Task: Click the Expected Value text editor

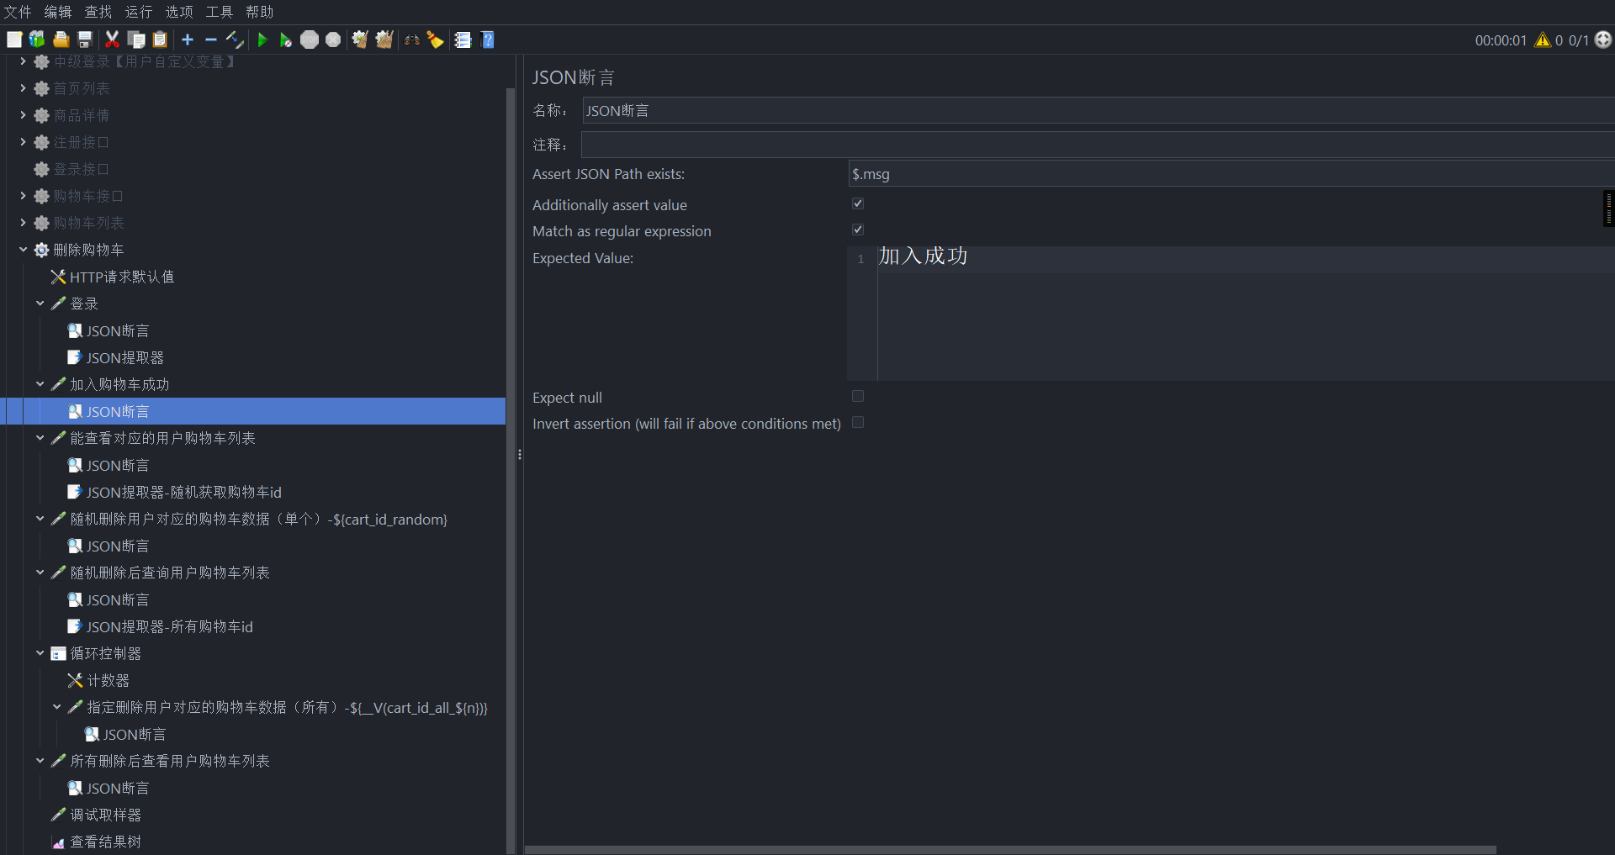Action: (1245, 313)
